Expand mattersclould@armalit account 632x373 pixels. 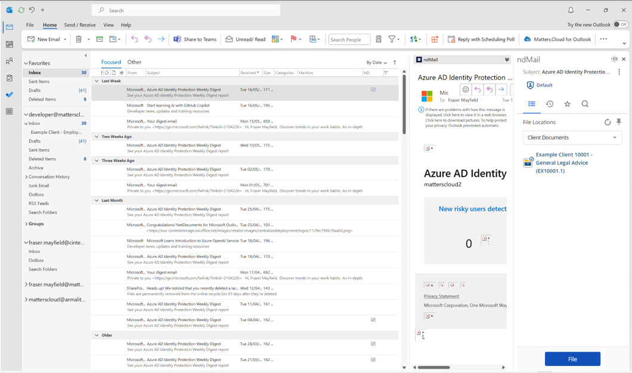[26, 300]
